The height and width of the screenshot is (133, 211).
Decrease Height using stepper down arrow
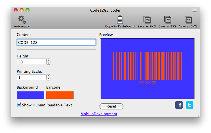[48, 63]
